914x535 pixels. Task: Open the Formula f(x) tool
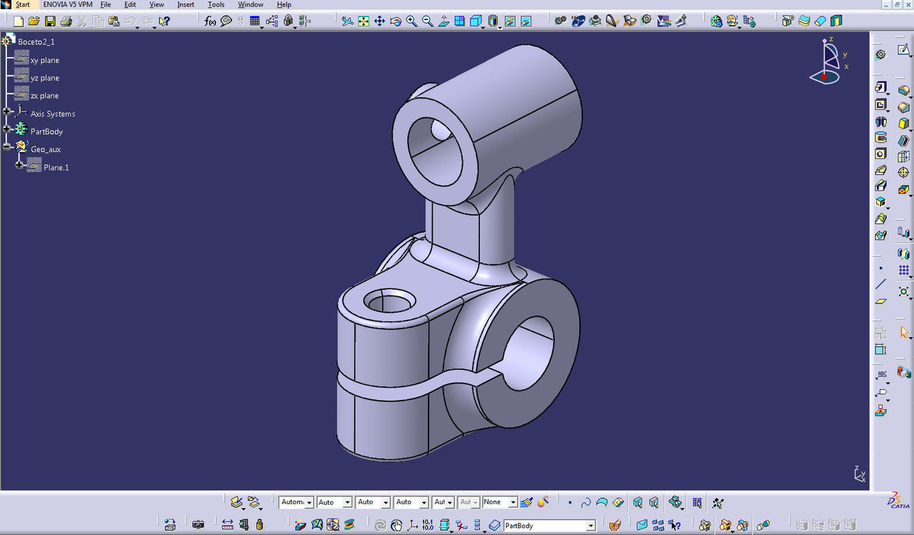tap(210, 21)
